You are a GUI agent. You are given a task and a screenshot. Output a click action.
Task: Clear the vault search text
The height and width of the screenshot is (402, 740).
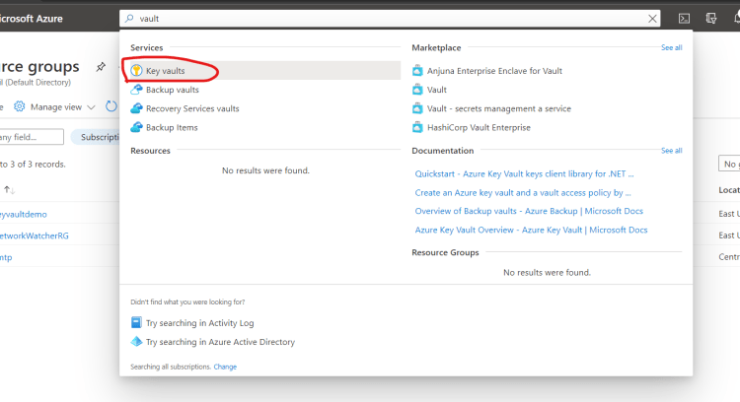[x=652, y=19]
